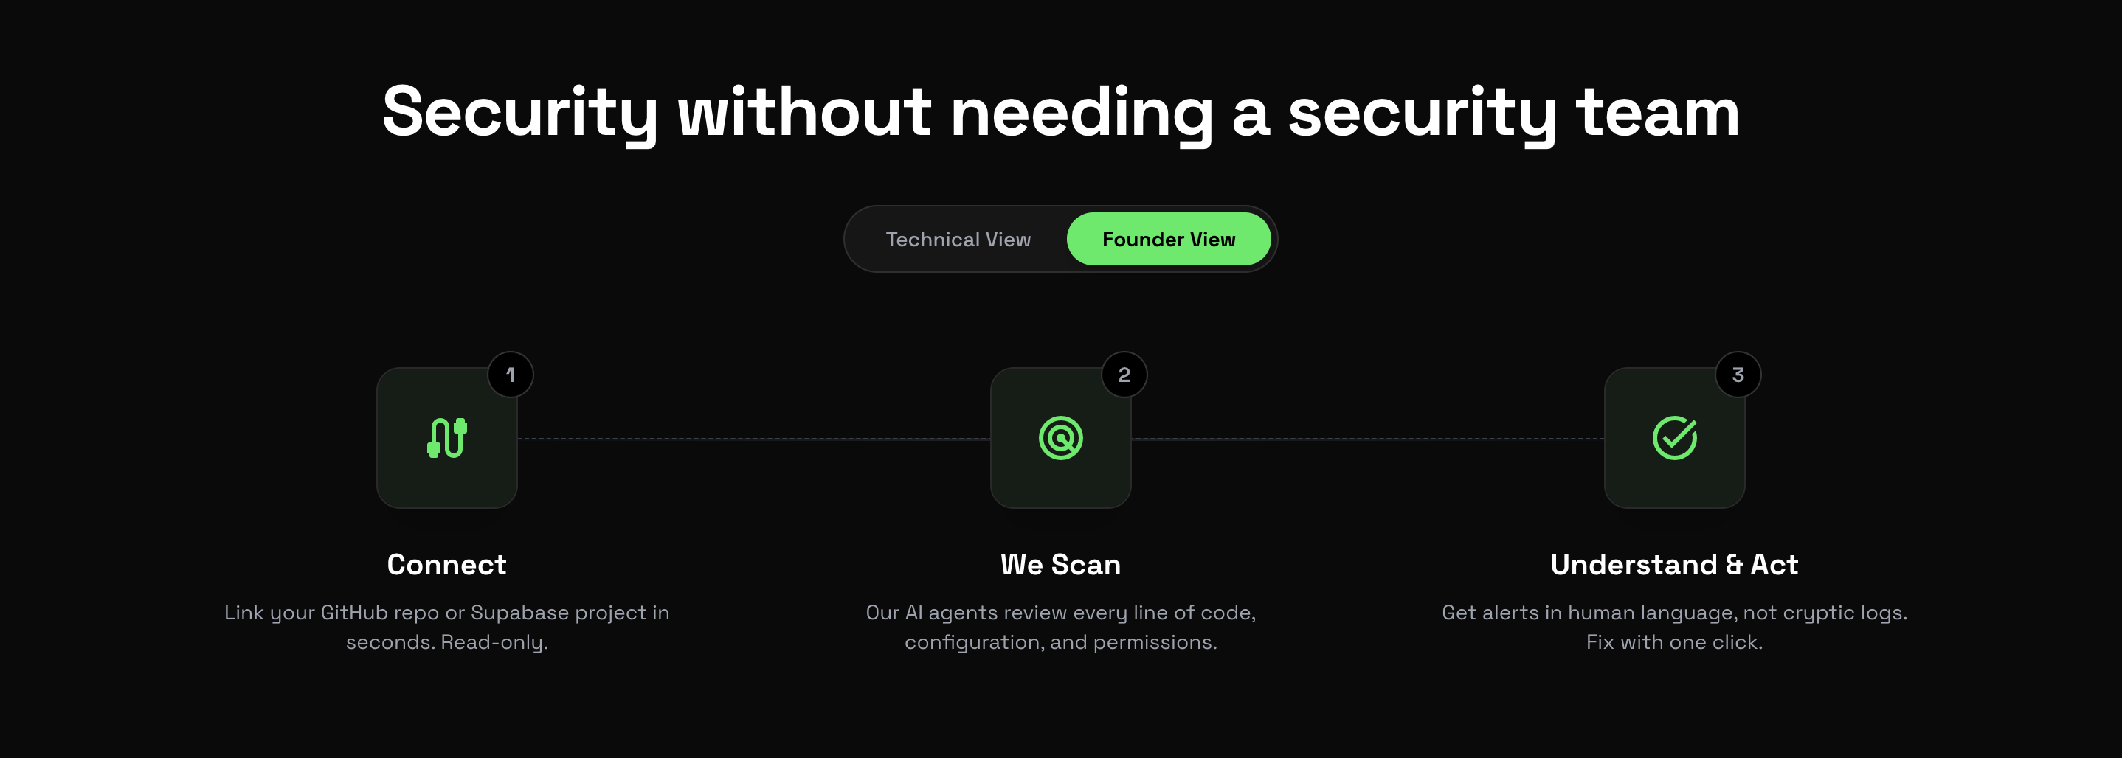Image resolution: width=2122 pixels, height=758 pixels.
Task: Click the Connect step title
Action: coord(446,565)
